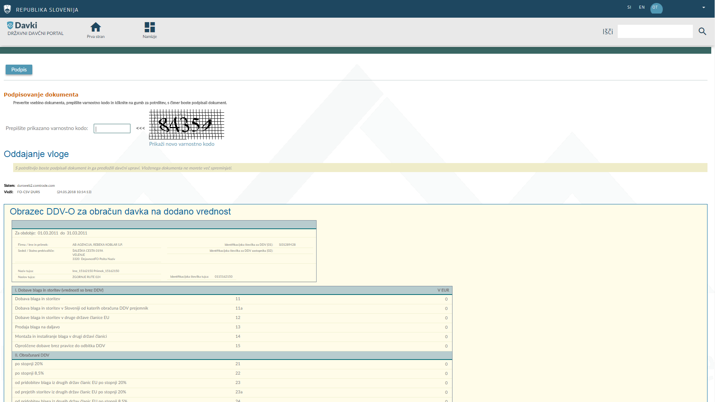Click Prikaži novo varnostno kodo link
The height and width of the screenshot is (402, 715).
click(182, 144)
